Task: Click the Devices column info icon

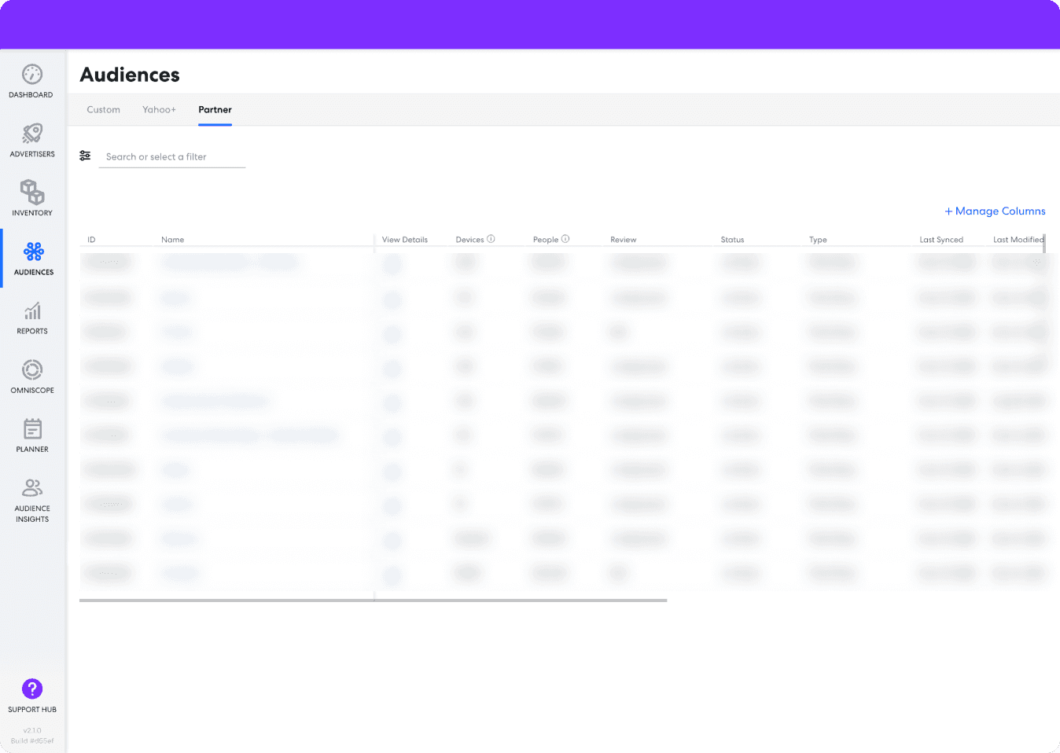Action: (x=491, y=239)
